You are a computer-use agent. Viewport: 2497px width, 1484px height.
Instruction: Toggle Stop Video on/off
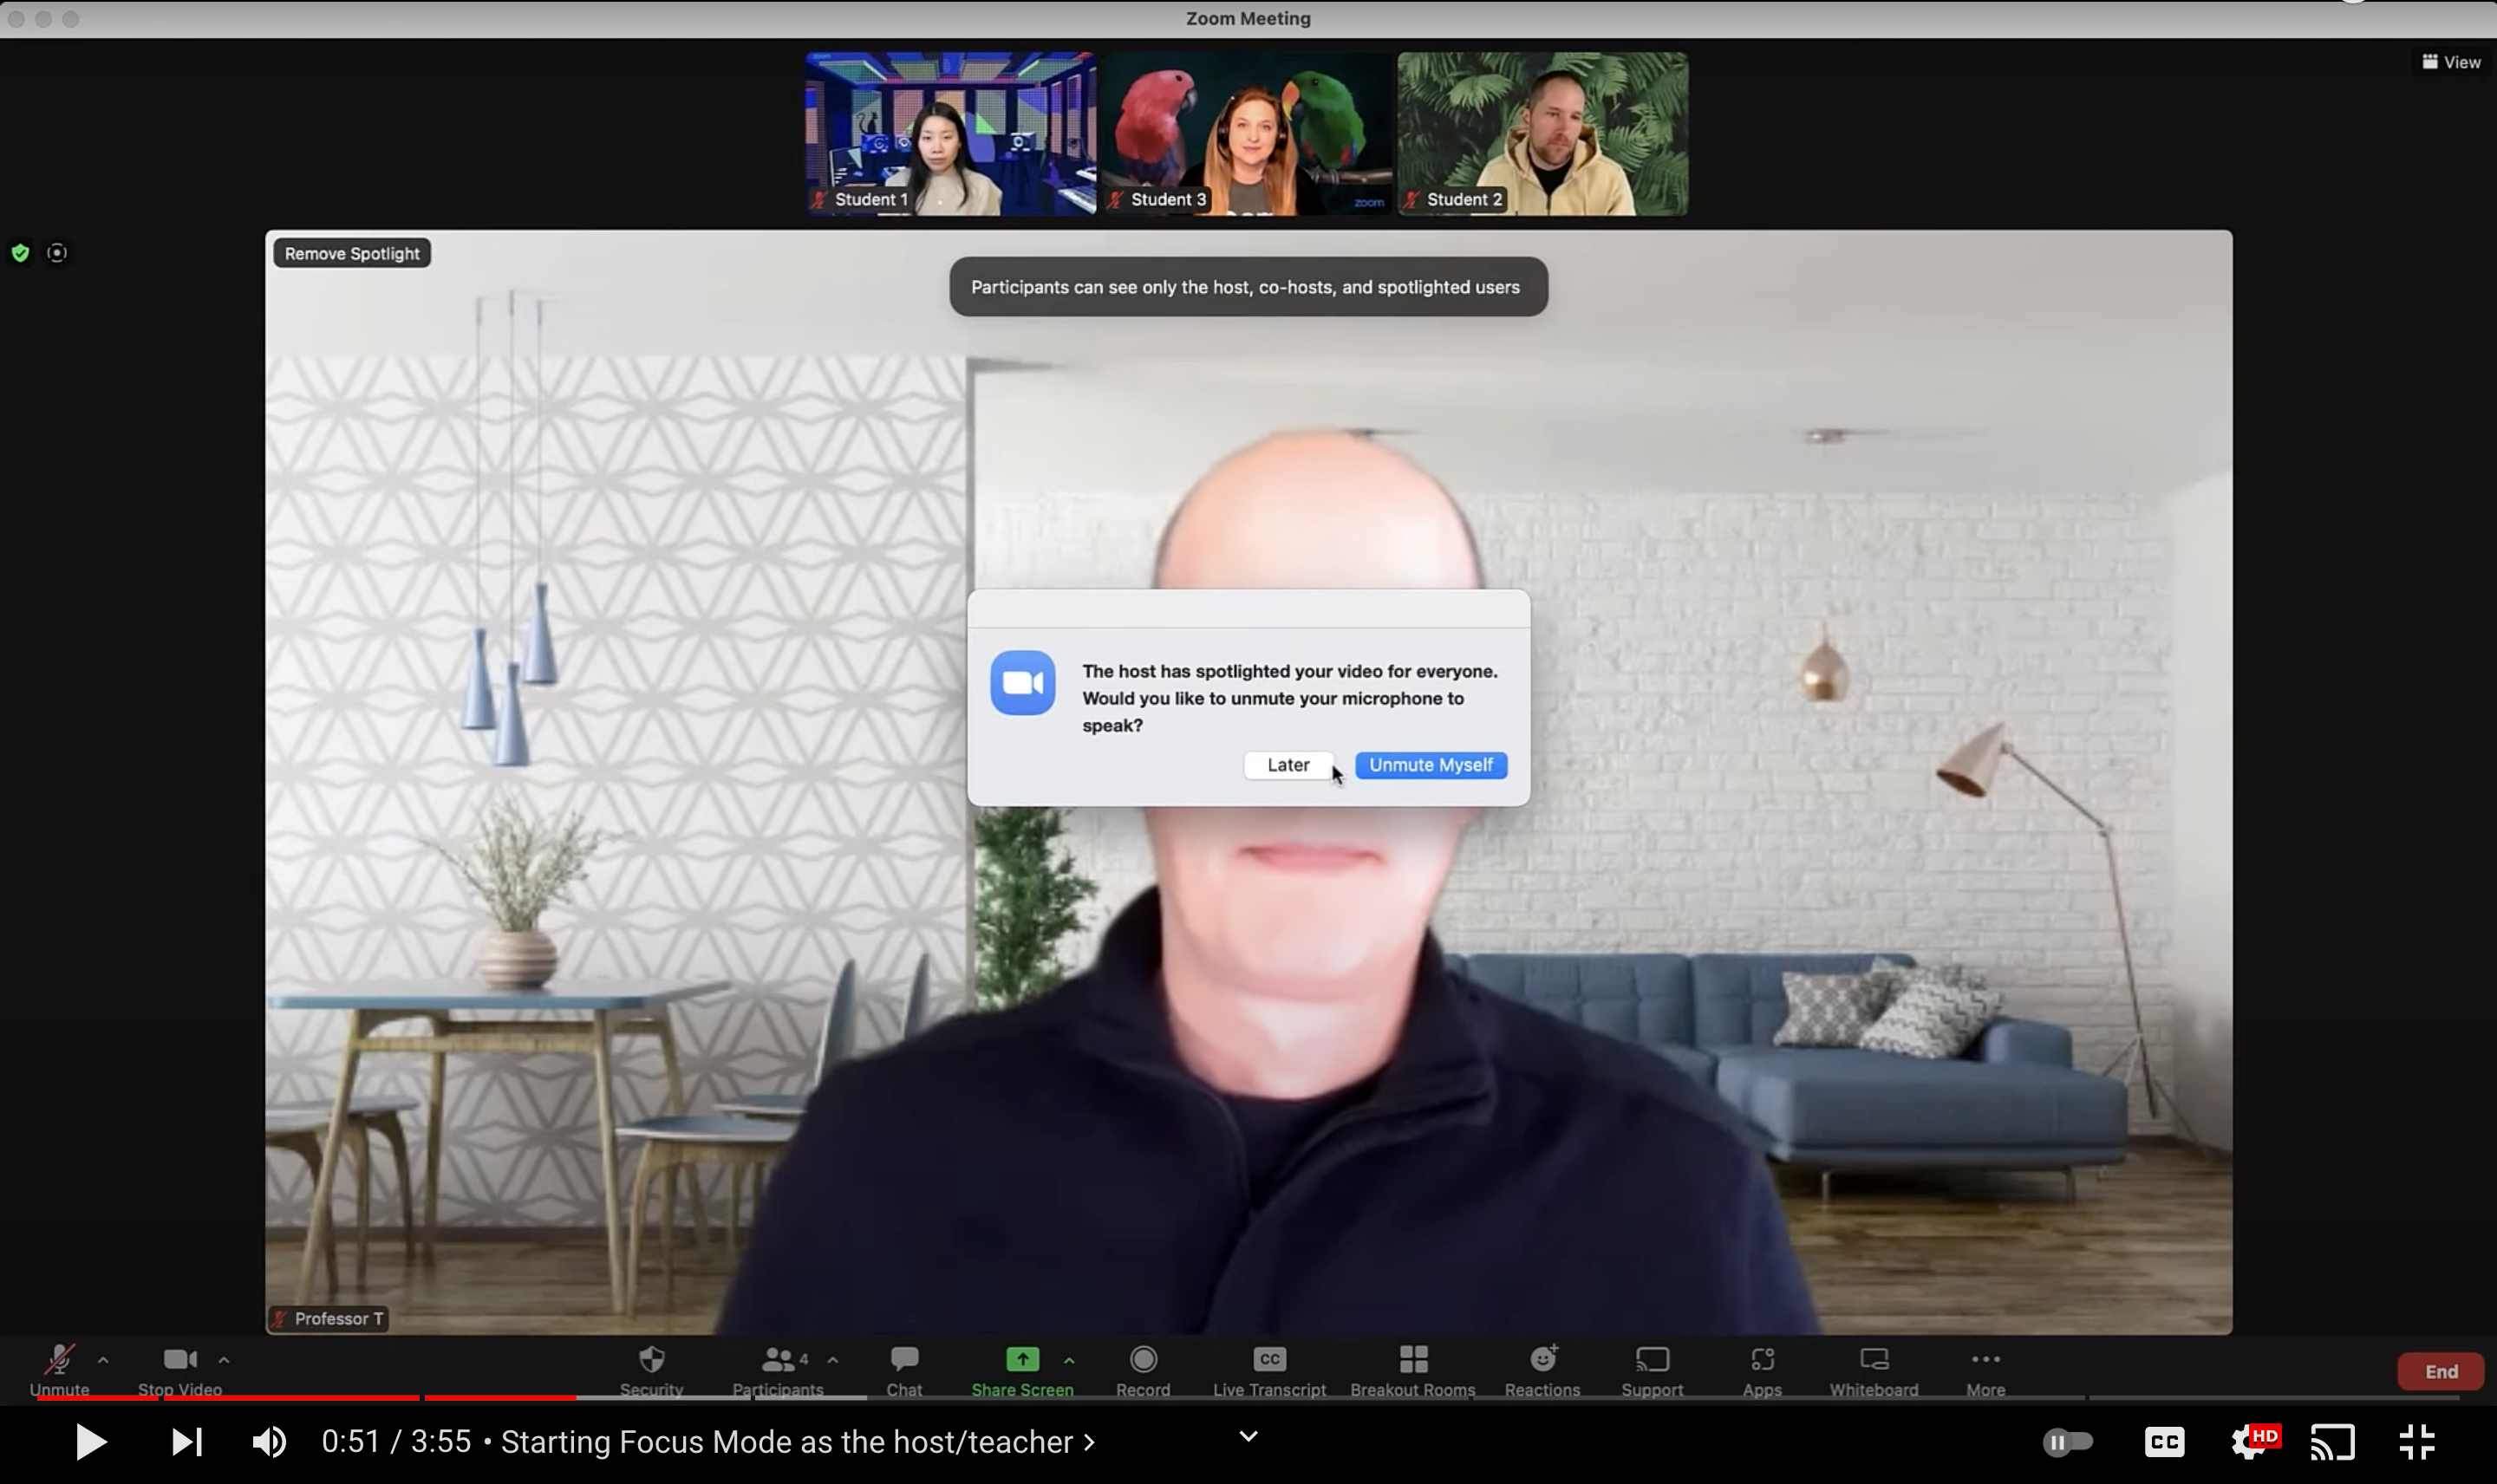[179, 1370]
